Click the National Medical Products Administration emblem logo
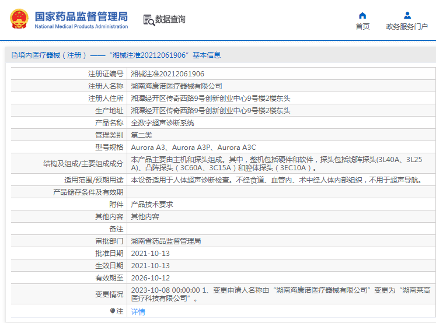Image resolution: width=436 pixels, height=323 pixels. click(19, 19)
